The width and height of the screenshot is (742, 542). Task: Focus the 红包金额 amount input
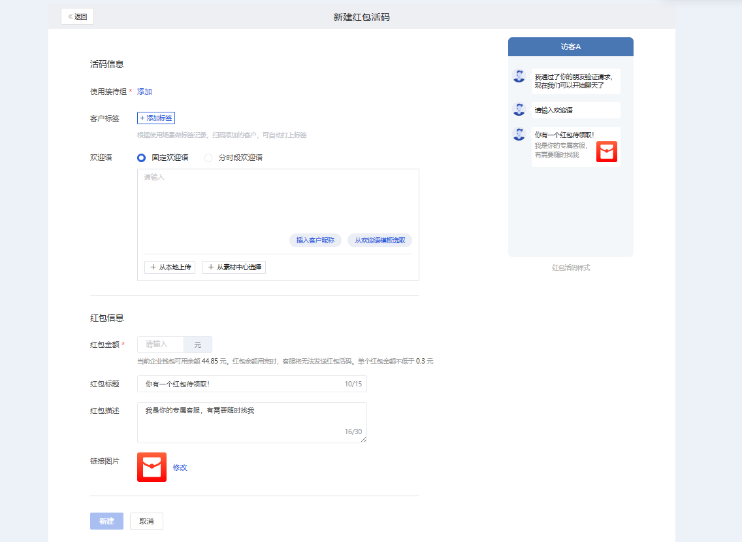point(161,345)
